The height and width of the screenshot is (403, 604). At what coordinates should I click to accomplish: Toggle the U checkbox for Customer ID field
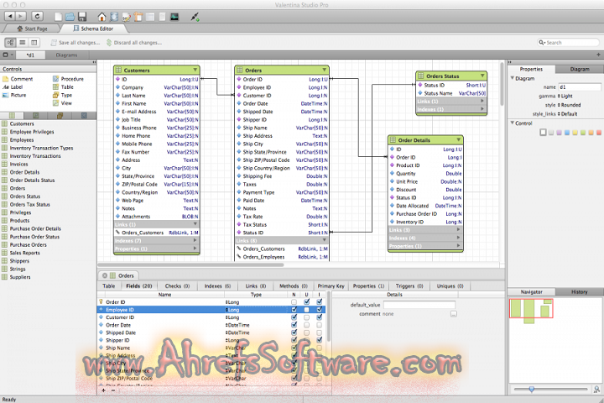(307, 318)
